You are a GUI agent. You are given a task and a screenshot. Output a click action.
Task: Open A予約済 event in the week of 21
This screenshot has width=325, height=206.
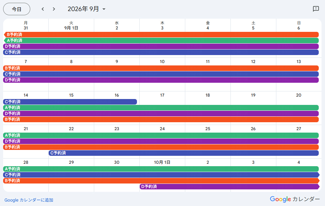(x=161, y=135)
